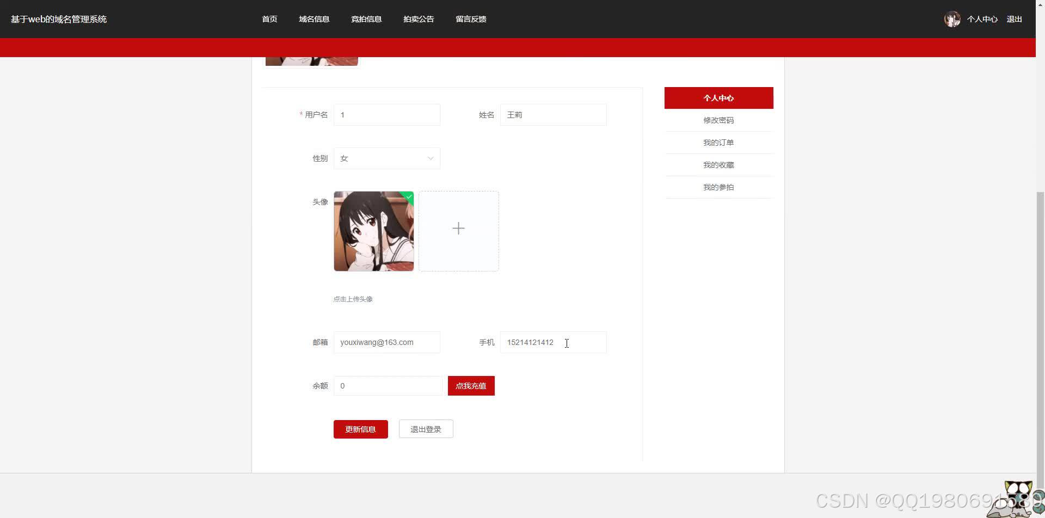Open 我的订单 from the sidebar
Screen dimensions: 1045x518
pos(718,142)
